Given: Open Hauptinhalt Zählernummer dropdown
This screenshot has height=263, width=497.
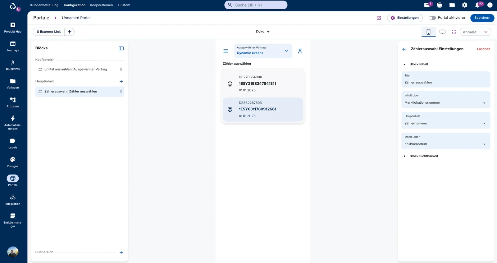Looking at the screenshot, I should [446, 120].
